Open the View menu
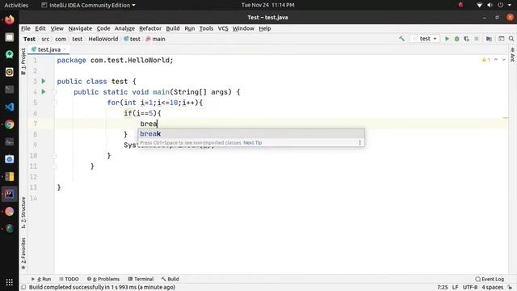This screenshot has height=291, width=517. tap(57, 28)
